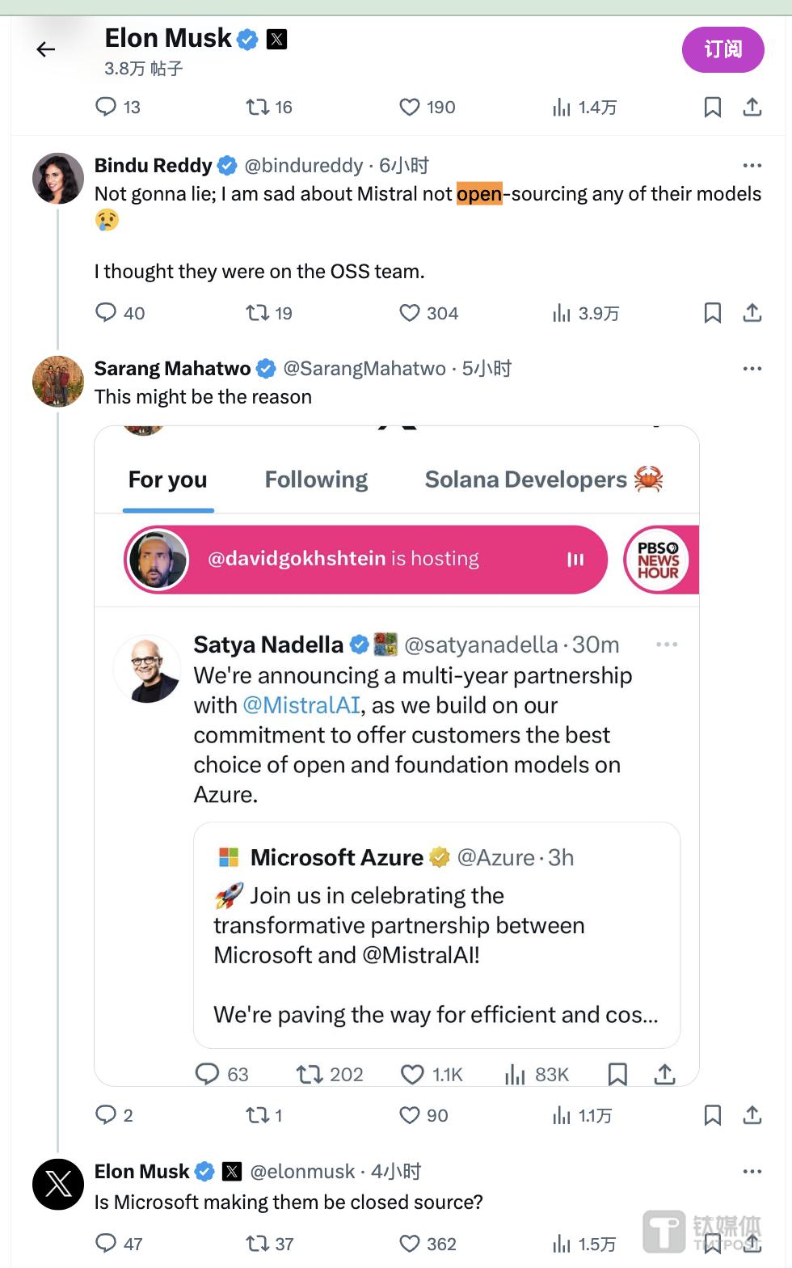
Task: Open PBS News Hour space icon
Action: [x=657, y=560]
